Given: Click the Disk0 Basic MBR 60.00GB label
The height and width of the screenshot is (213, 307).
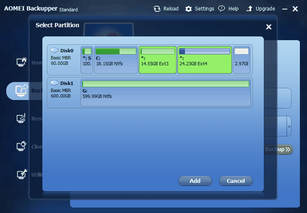Looking at the screenshot, I should 61,61.
